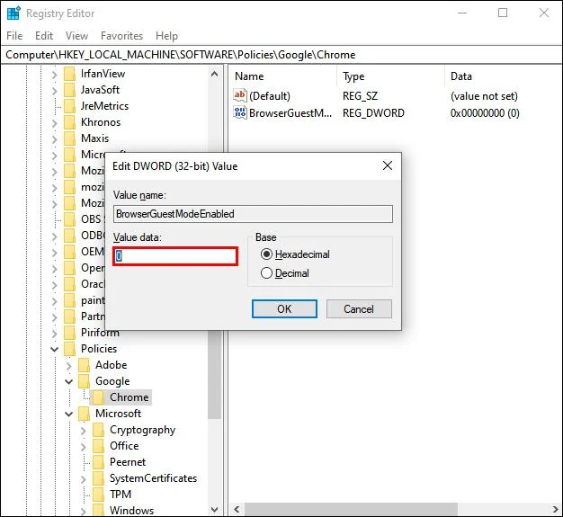Click the Cryptography folder icon
Screen dimensions: 563x517
pos(98,430)
